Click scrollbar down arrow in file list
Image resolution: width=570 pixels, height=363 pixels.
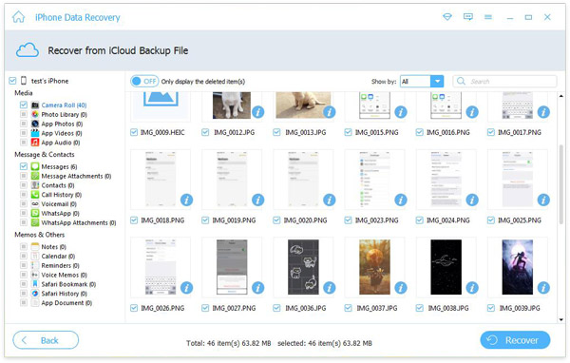pos(560,319)
